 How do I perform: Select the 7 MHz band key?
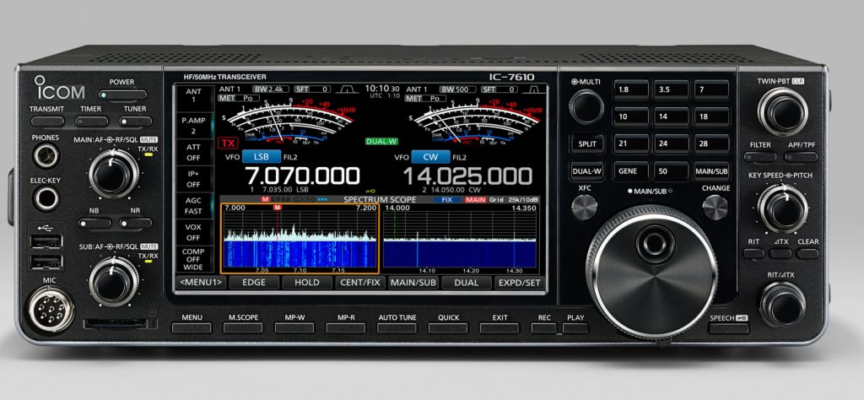point(711,89)
